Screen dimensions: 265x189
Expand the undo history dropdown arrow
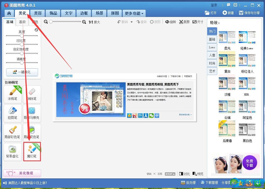[132, 22]
